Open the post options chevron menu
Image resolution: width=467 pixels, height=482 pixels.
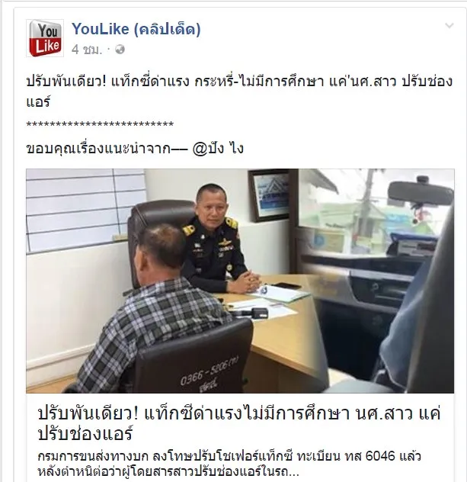(449, 26)
